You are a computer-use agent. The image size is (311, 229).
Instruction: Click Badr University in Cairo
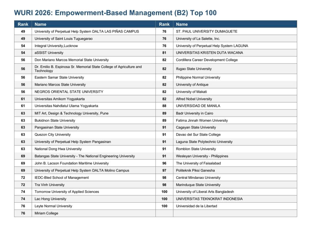coord(195,113)
